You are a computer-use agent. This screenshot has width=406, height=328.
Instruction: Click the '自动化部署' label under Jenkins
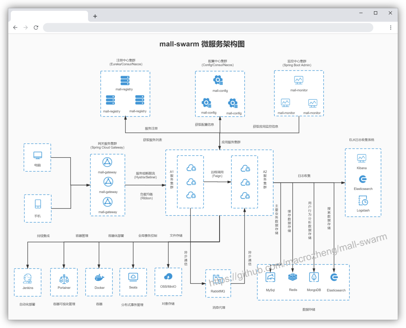(27, 304)
